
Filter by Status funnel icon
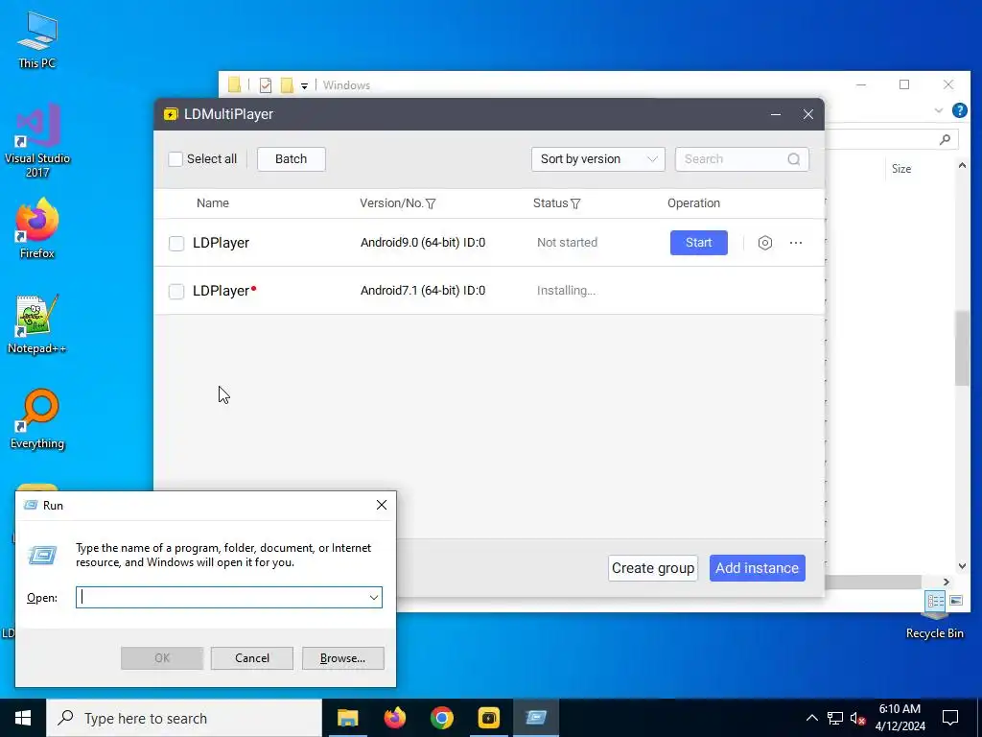(575, 203)
